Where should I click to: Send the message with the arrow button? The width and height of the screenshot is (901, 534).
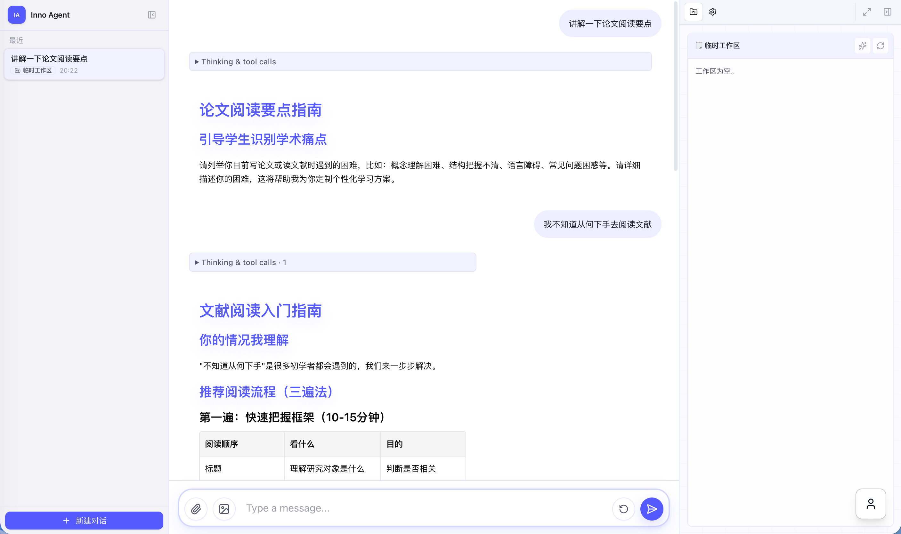click(652, 508)
